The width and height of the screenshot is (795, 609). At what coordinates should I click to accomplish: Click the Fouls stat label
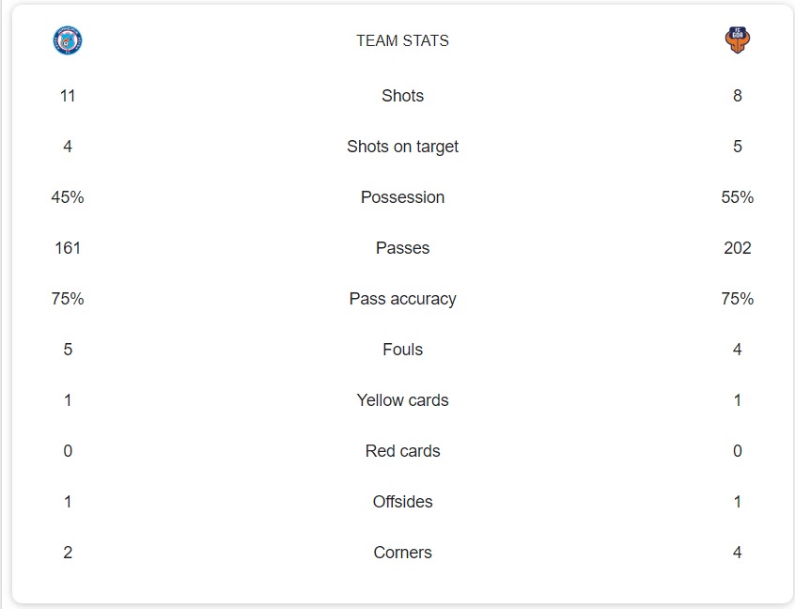click(x=402, y=350)
